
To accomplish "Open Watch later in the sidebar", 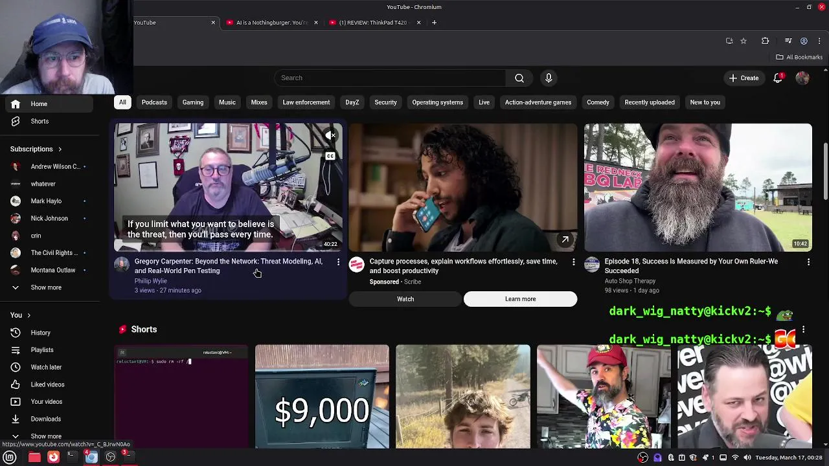I will pyautogui.click(x=45, y=367).
